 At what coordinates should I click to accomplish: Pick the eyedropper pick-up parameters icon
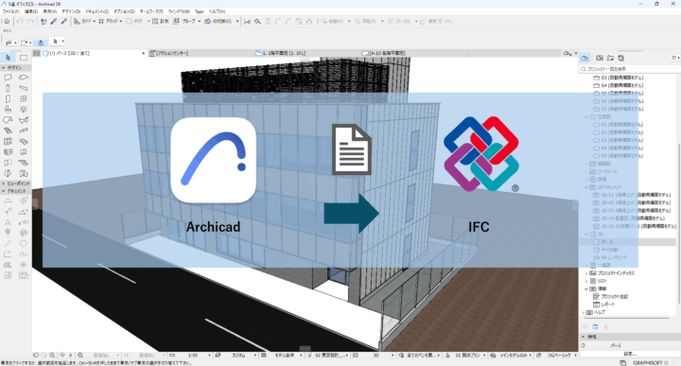click(54, 21)
